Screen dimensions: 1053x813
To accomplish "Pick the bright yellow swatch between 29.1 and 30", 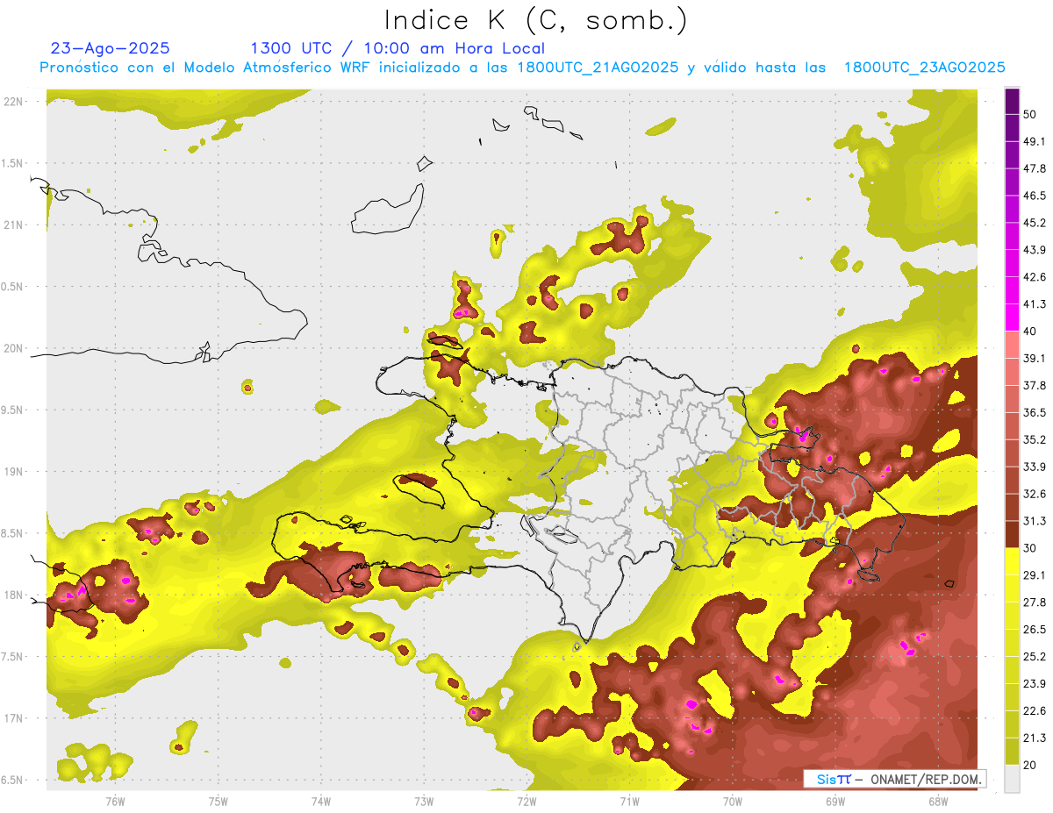I will pos(1012,561).
